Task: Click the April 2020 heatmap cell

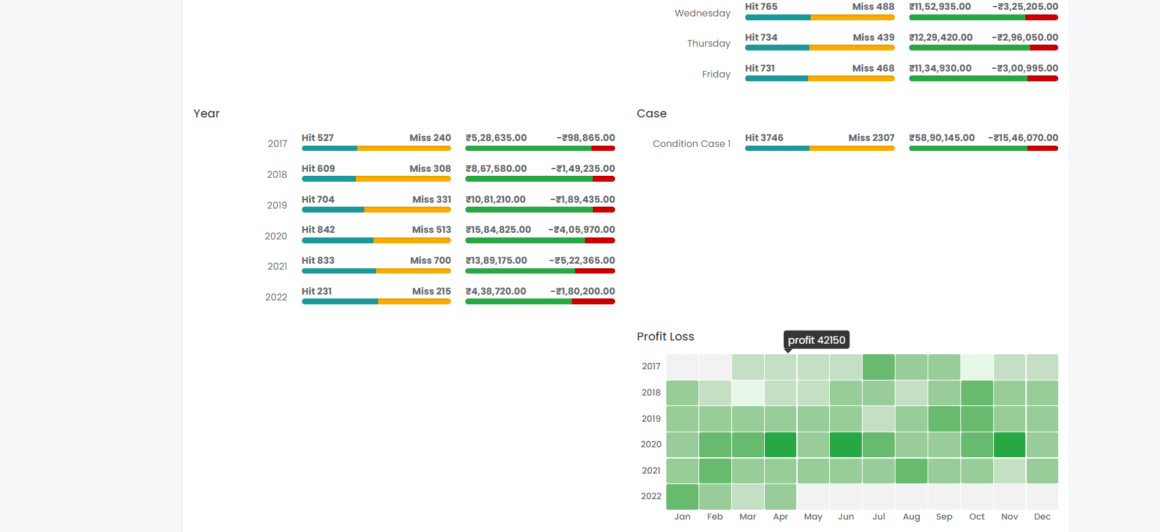Action: coord(781,445)
